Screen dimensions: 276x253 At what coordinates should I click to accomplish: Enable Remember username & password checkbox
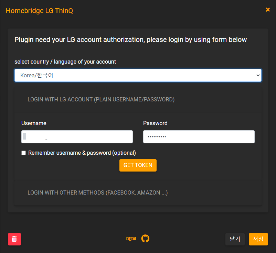coord(24,153)
